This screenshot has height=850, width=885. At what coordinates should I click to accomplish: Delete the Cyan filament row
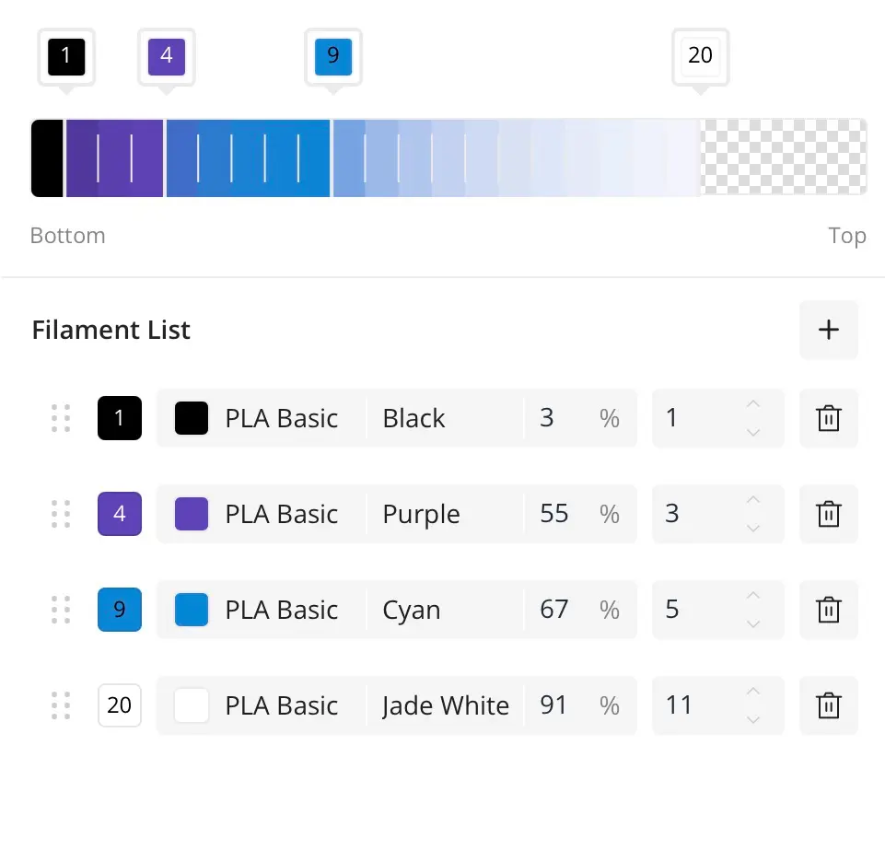[828, 610]
